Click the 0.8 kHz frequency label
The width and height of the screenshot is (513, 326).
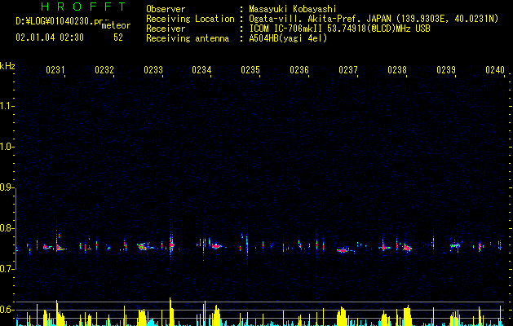(x=7, y=228)
